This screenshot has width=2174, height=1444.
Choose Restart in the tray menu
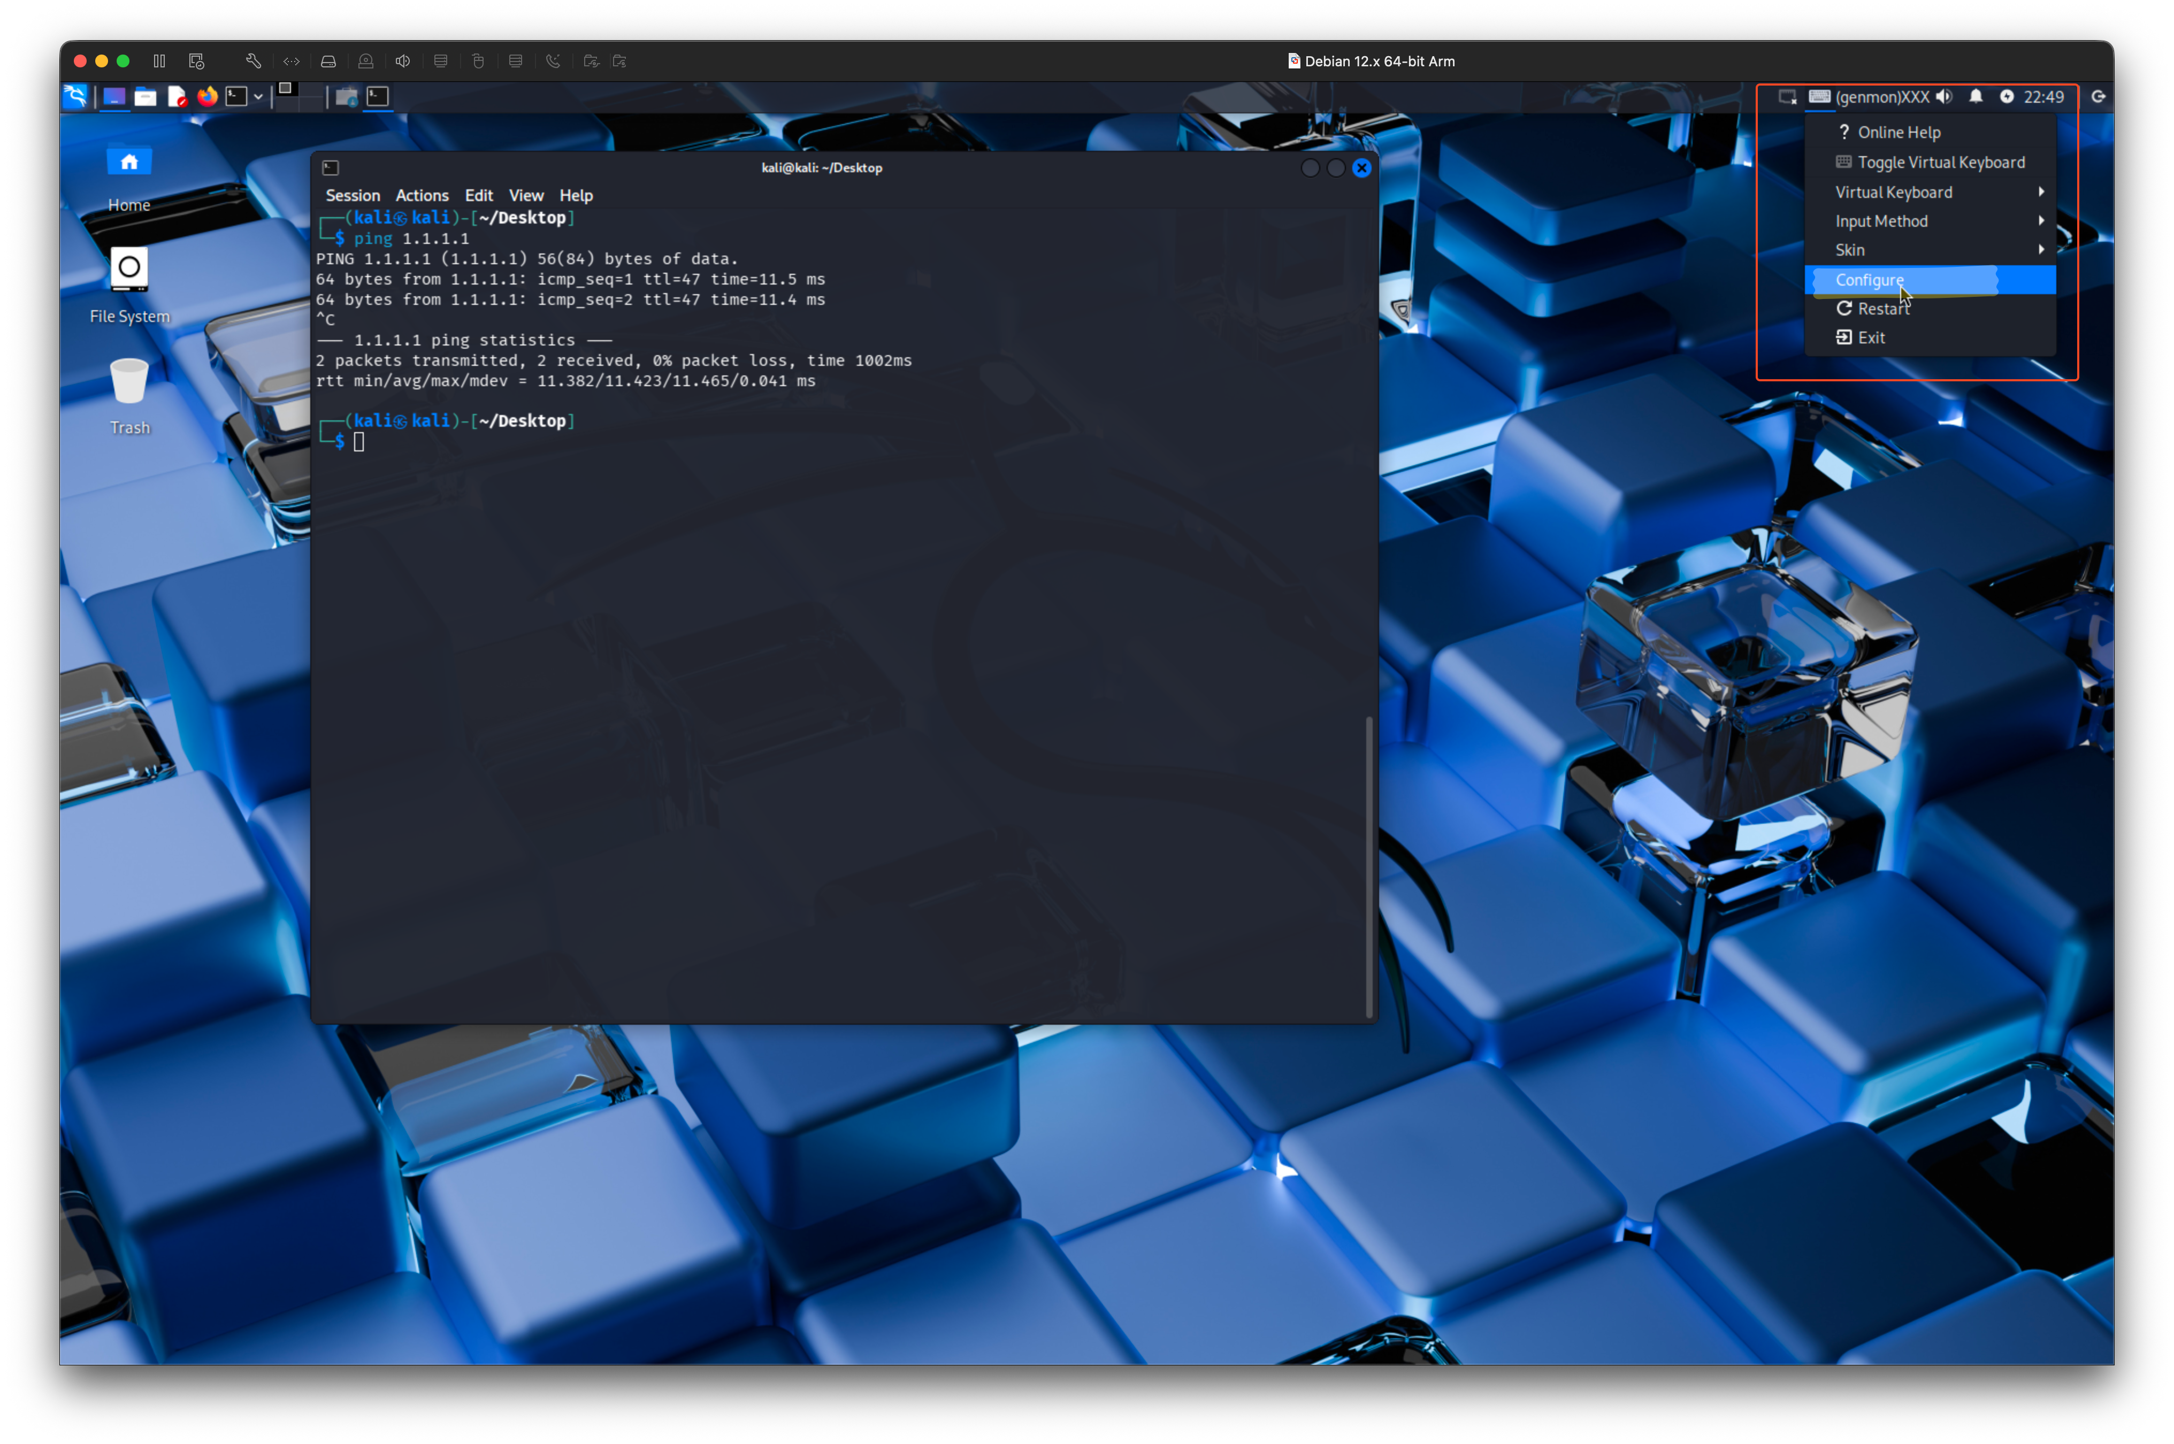tap(1930, 309)
